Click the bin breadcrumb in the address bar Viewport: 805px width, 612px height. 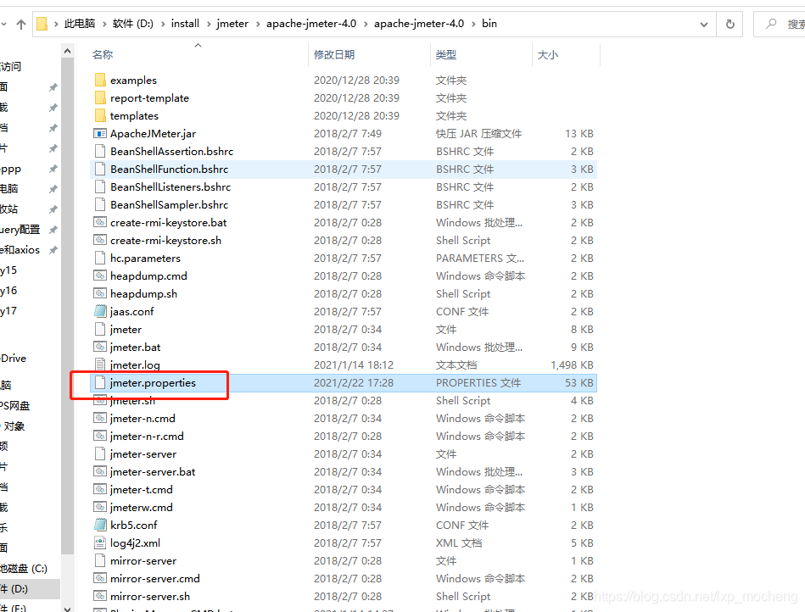tap(489, 24)
